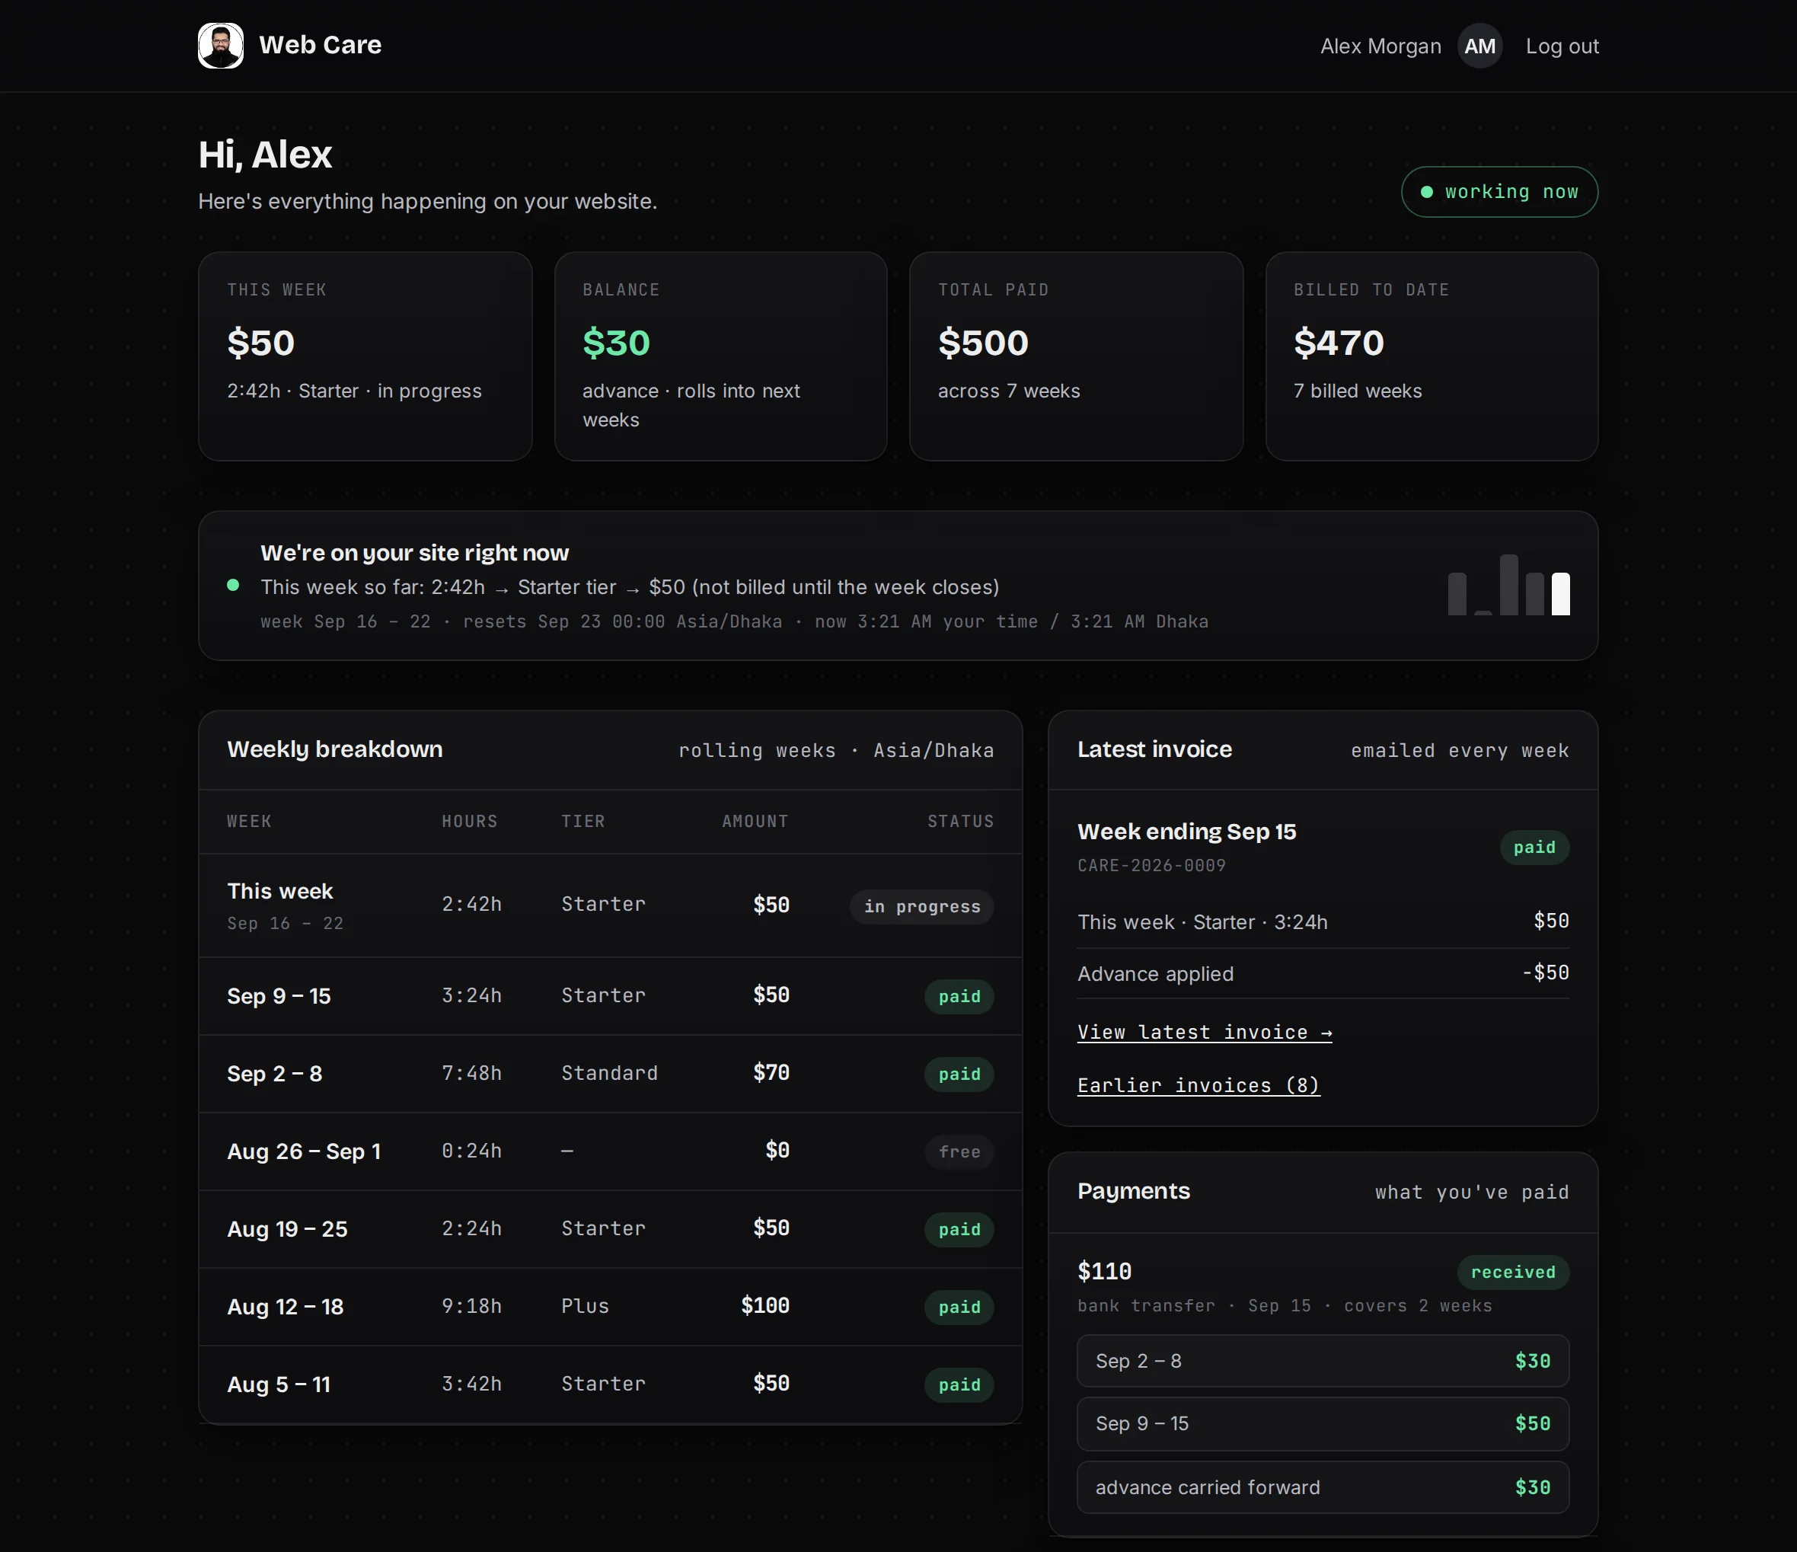Click the Standard tier cell
This screenshot has height=1552, width=1797.
(x=610, y=1073)
